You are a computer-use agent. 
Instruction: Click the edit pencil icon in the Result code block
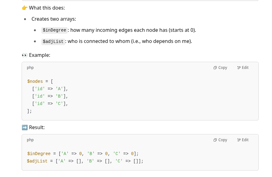coord(239,140)
